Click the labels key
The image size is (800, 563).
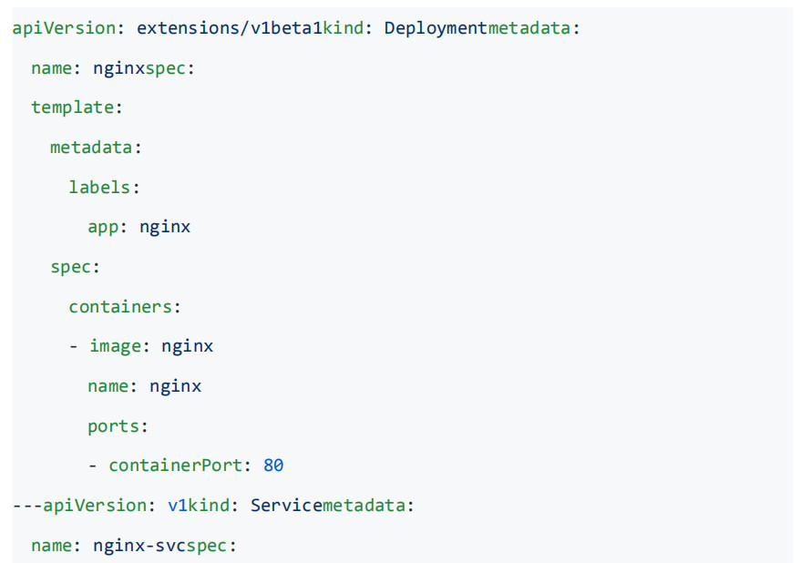pos(99,187)
